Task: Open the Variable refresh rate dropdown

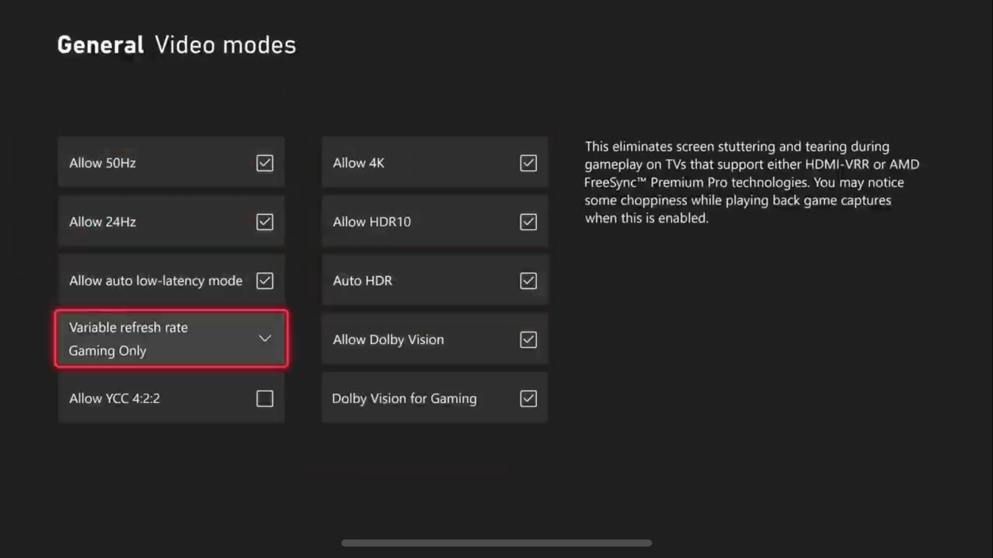Action: [172, 339]
